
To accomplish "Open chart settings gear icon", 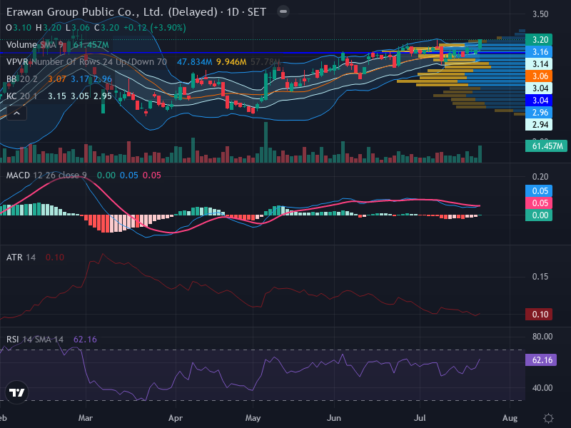I will pos(548,418).
